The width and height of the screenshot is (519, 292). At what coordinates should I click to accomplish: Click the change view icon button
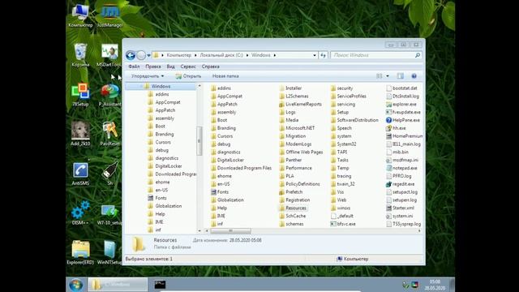point(380,76)
